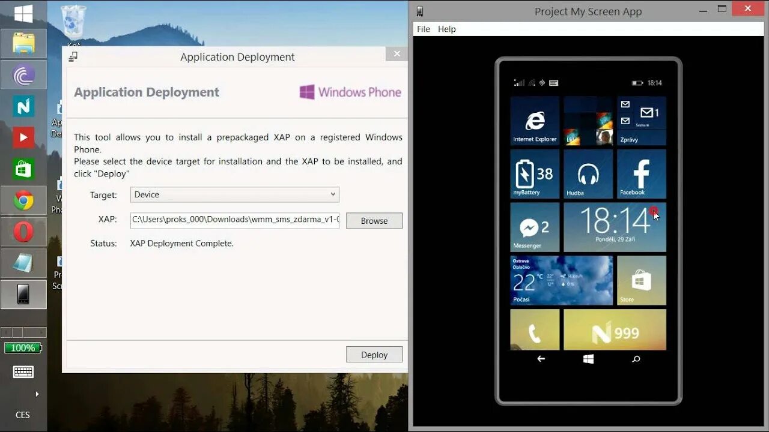Tap the phone's Windows Start button
769x432 pixels.
click(x=588, y=359)
